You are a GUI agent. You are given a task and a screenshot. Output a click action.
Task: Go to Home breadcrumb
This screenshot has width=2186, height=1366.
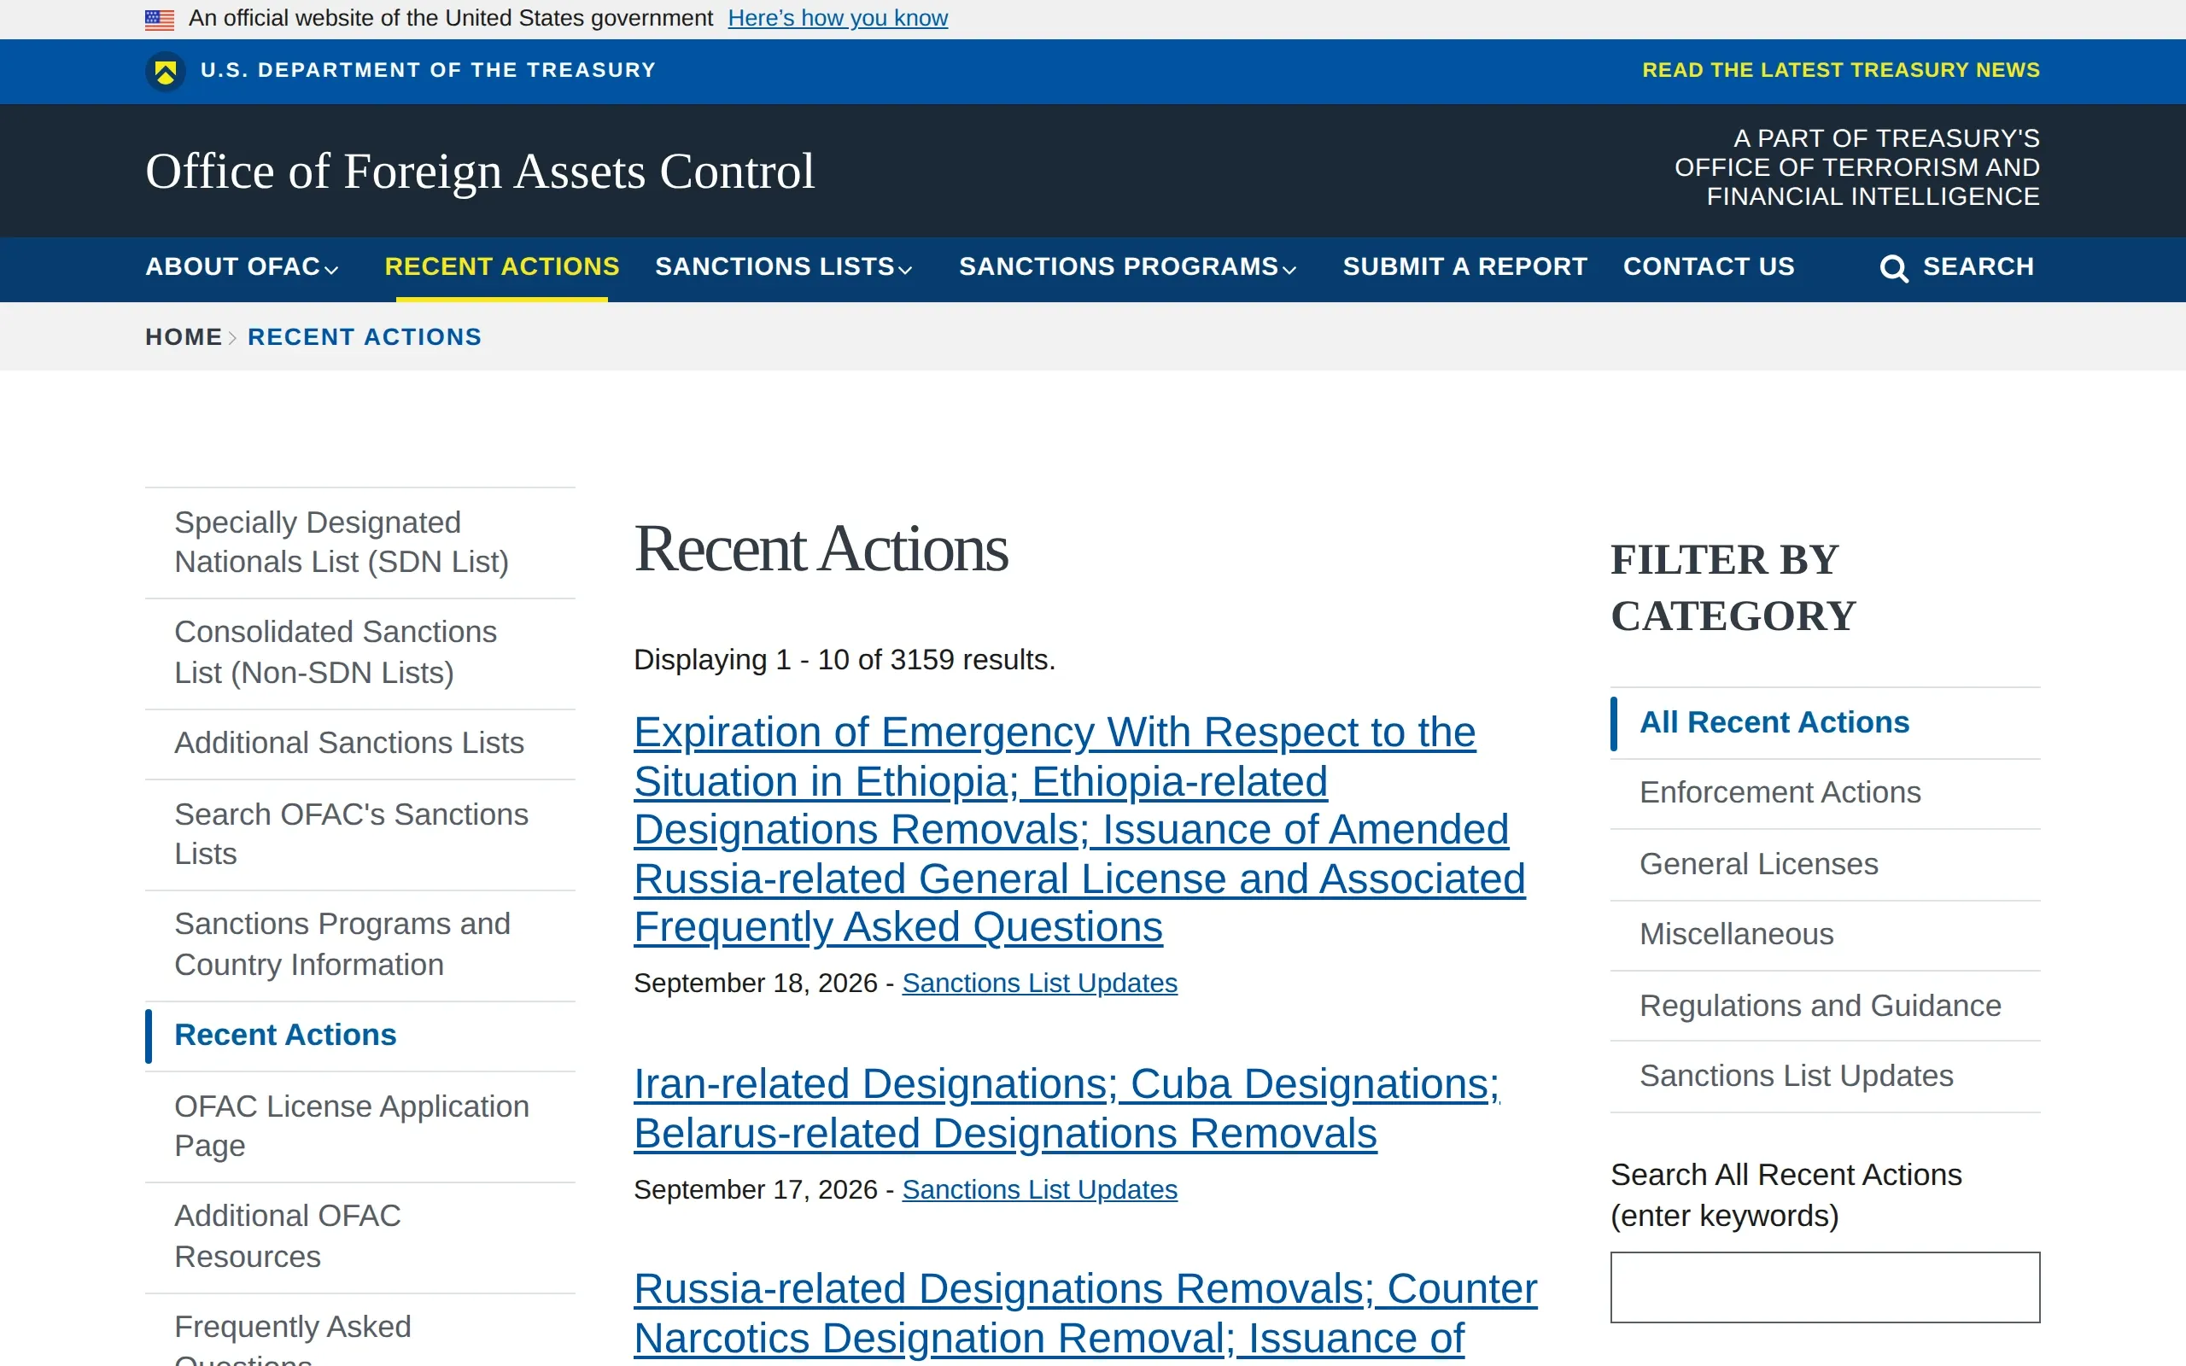click(x=184, y=337)
